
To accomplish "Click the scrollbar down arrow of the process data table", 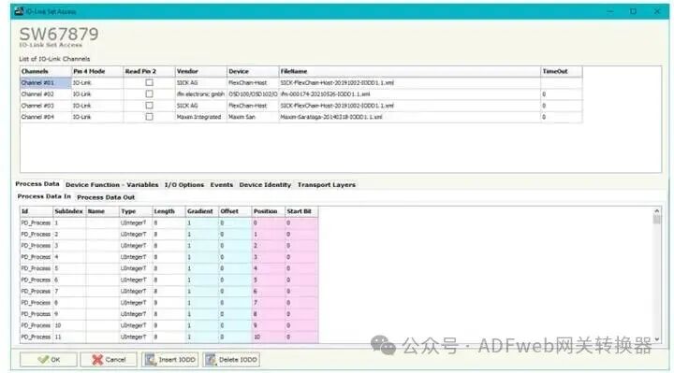I will point(656,339).
